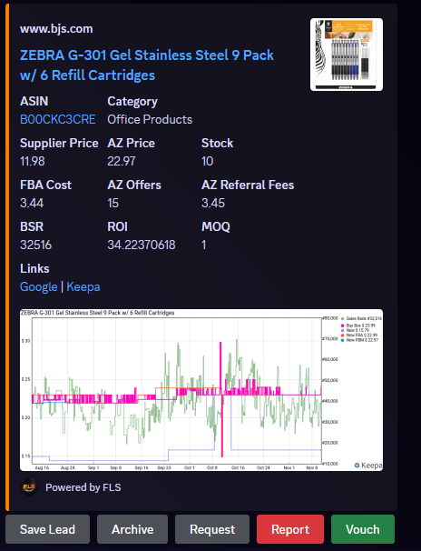The height and width of the screenshot is (551, 421).
Task: Click the FLS logo icon
Action: 29,487
